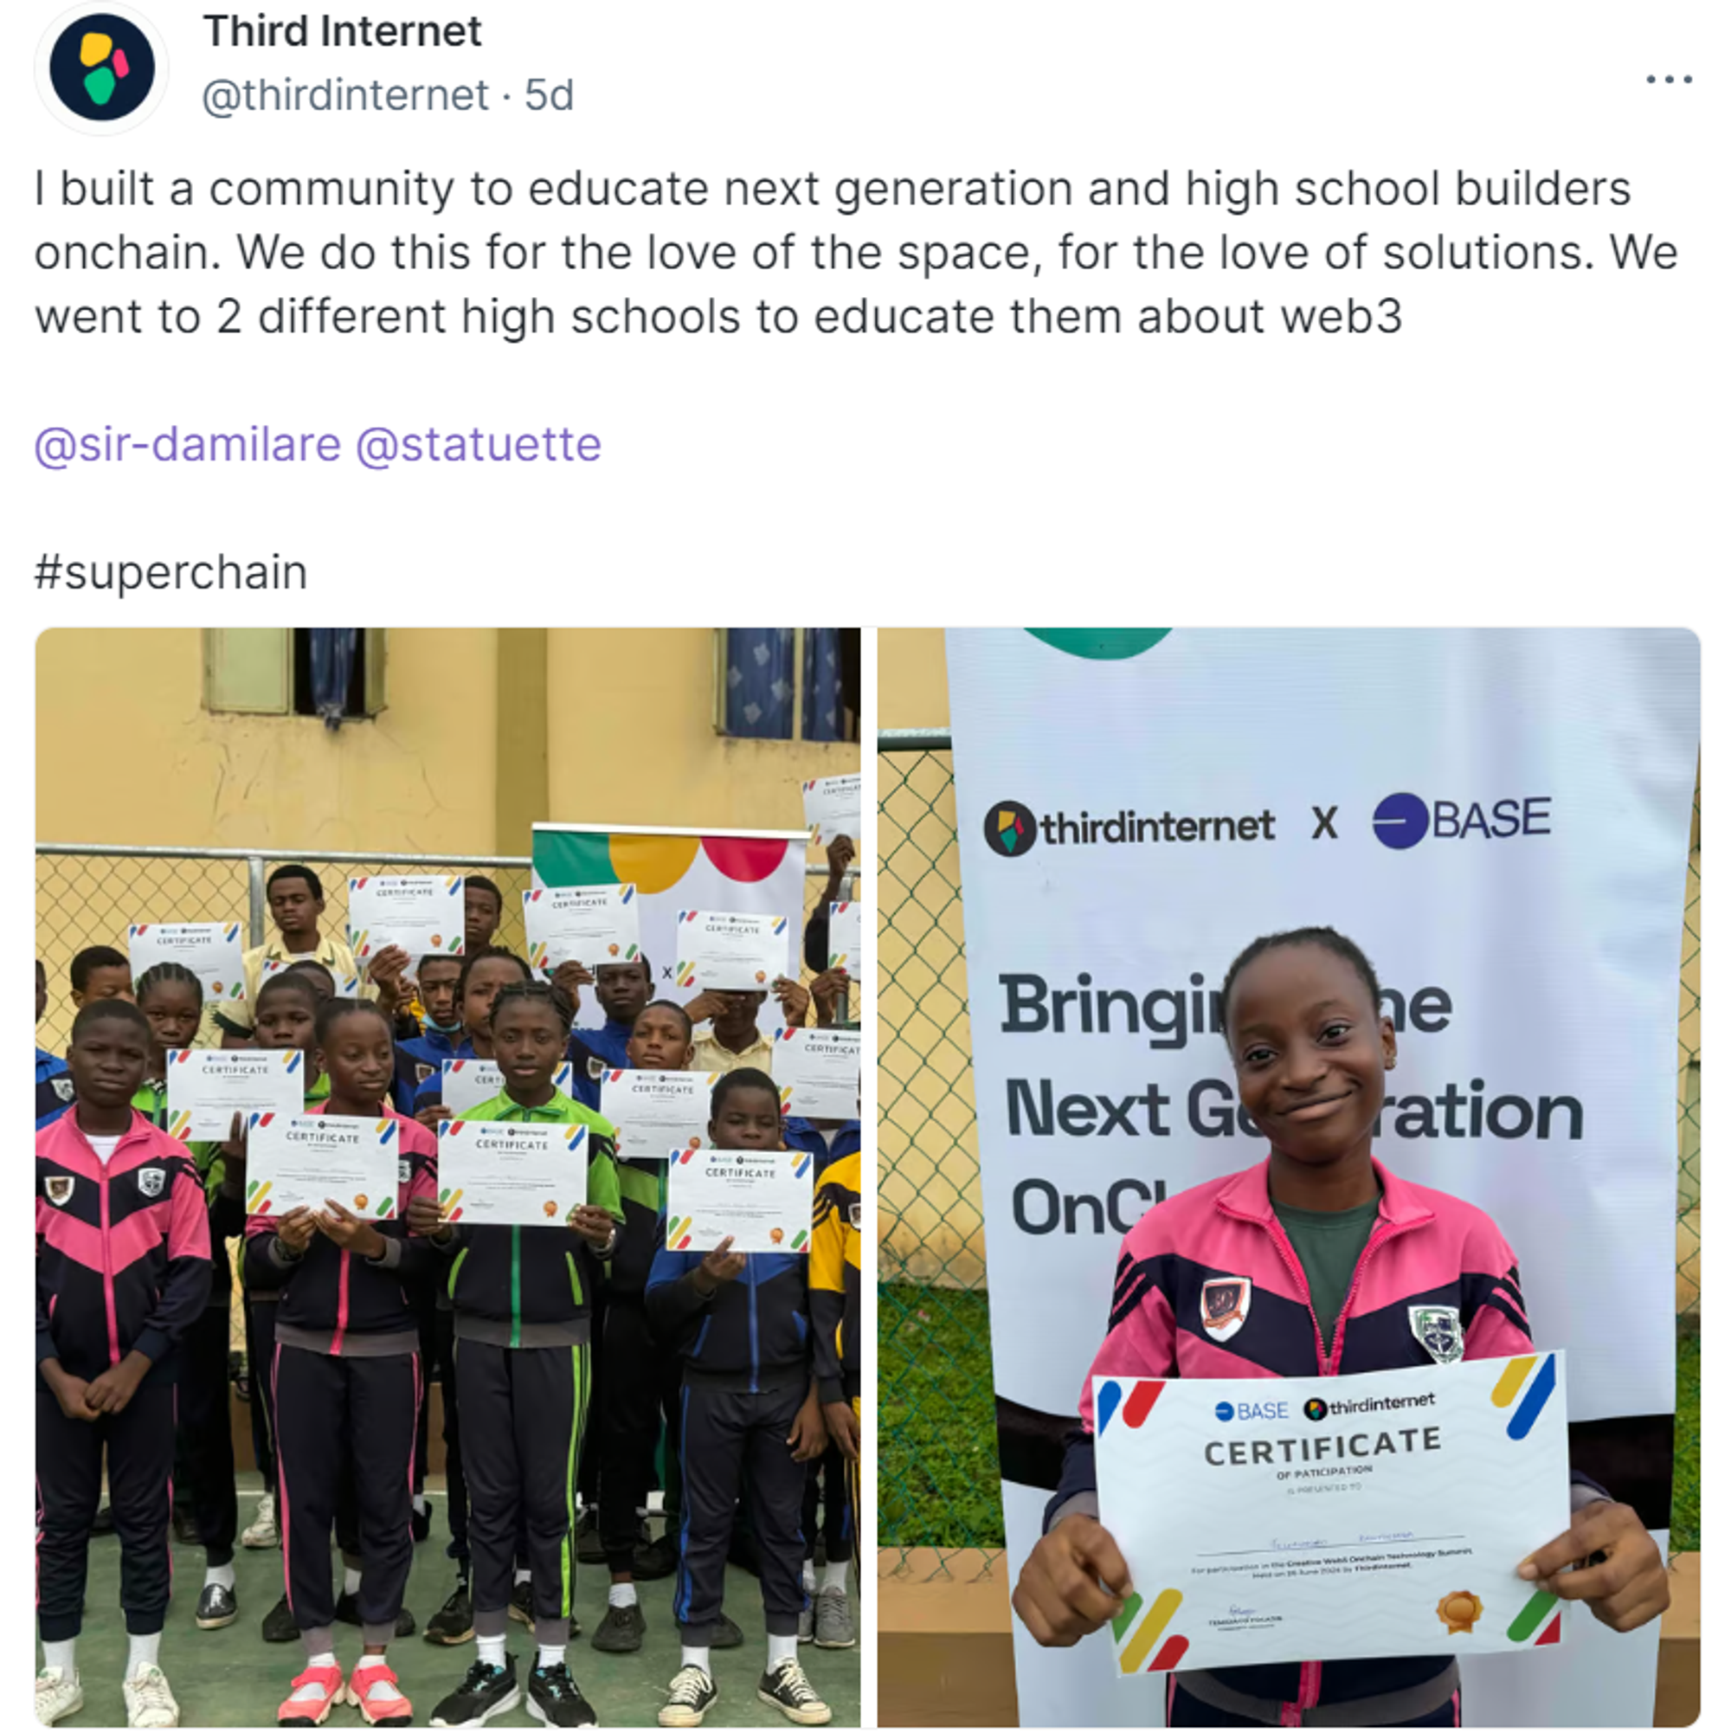Click the thirdinternet logo on the white banner
Screen dimensions: 1731x1733
(x=1129, y=827)
